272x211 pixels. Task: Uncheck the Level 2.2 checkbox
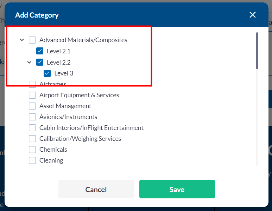coord(40,62)
